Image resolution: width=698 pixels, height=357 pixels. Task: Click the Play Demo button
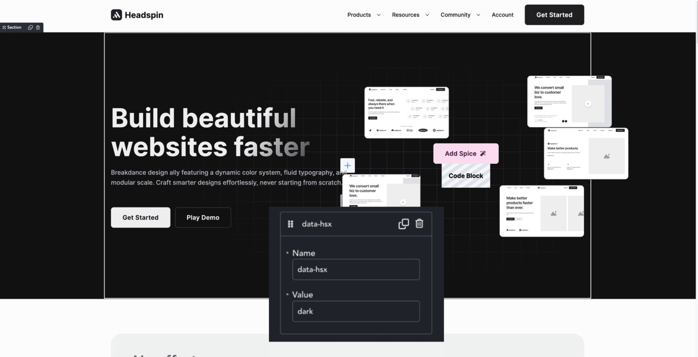click(x=203, y=217)
